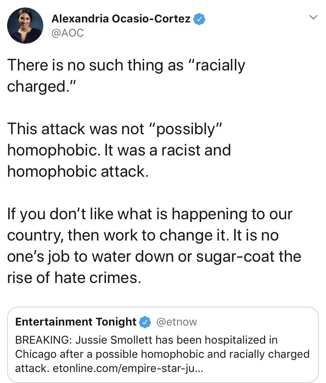Image resolution: width=326 pixels, height=383 pixels.
Task: Click the line starting "This attack was not"
Action: [x=115, y=129]
